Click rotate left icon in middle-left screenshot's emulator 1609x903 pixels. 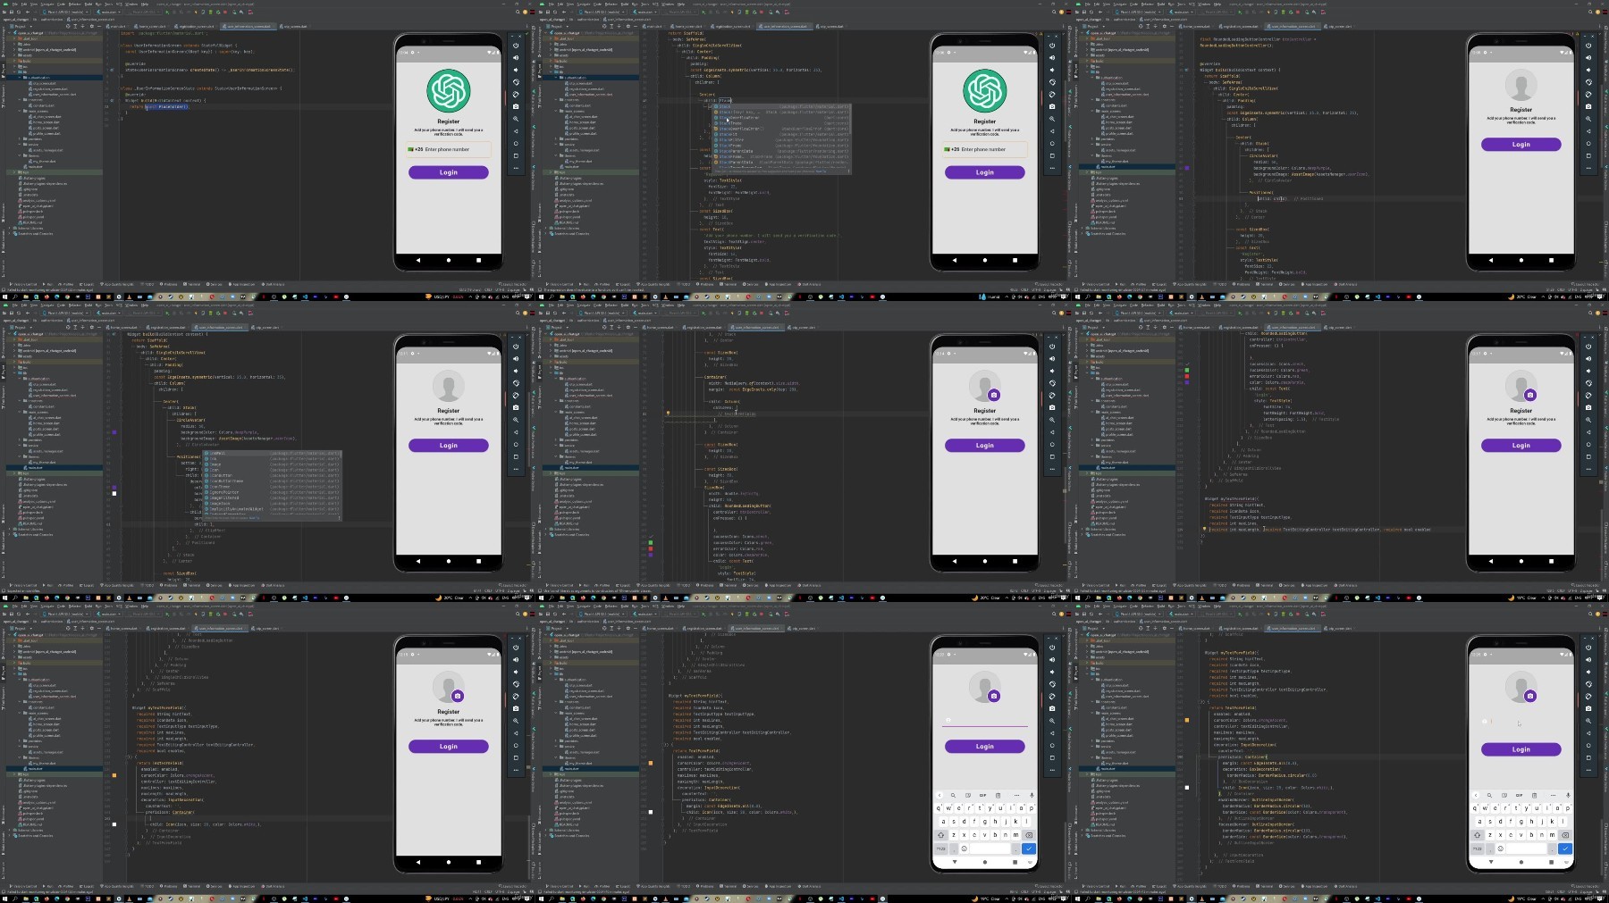pyautogui.click(x=516, y=383)
